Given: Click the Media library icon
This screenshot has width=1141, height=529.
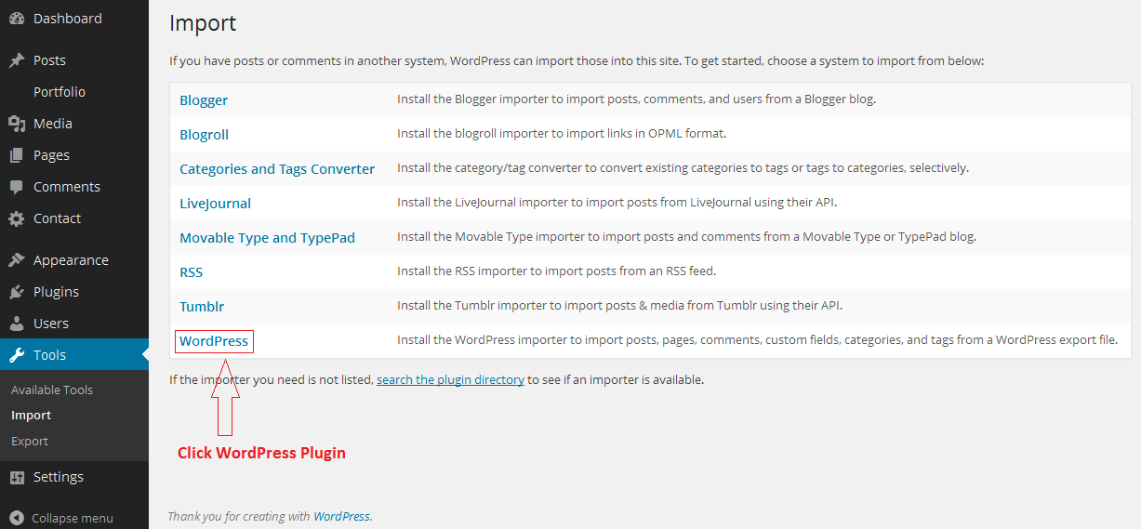Looking at the screenshot, I should 16,124.
